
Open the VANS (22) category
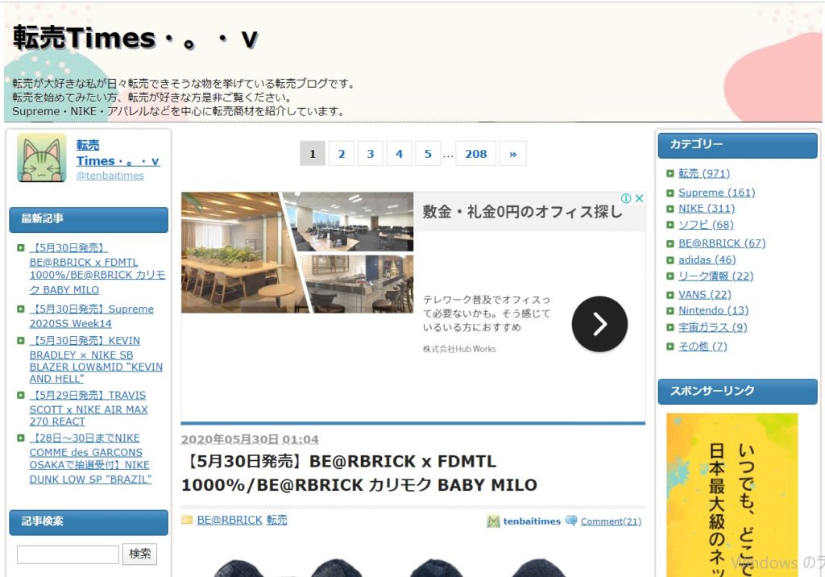[704, 294]
